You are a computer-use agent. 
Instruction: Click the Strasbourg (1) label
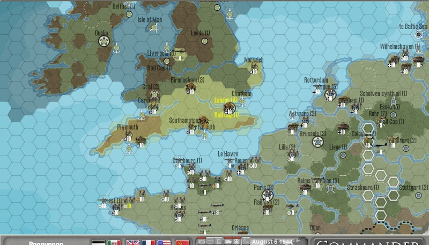pos(363,188)
